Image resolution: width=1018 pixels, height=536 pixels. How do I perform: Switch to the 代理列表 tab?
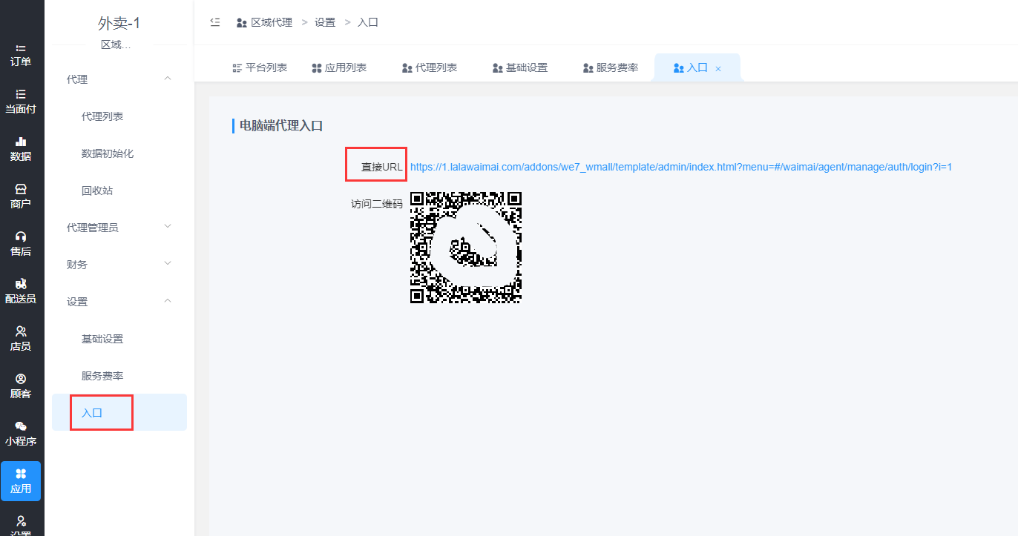[x=430, y=67]
